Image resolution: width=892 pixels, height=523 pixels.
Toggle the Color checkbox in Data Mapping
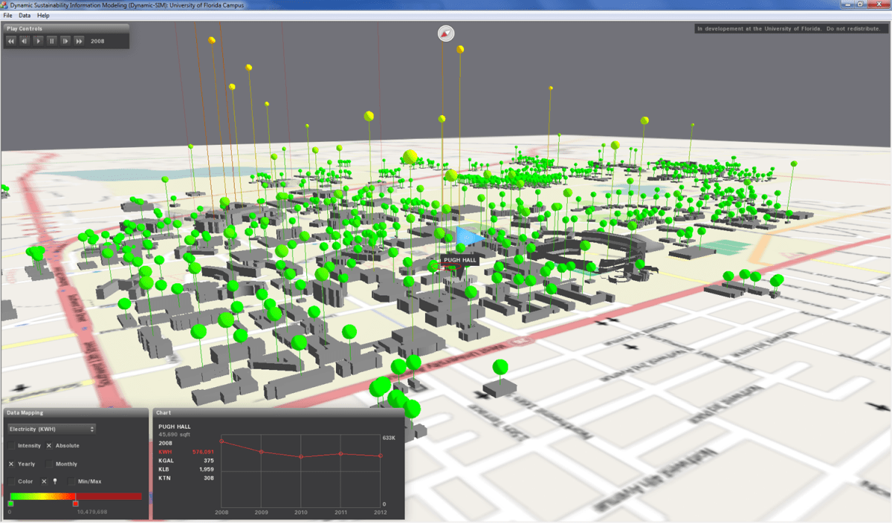[x=10, y=481]
